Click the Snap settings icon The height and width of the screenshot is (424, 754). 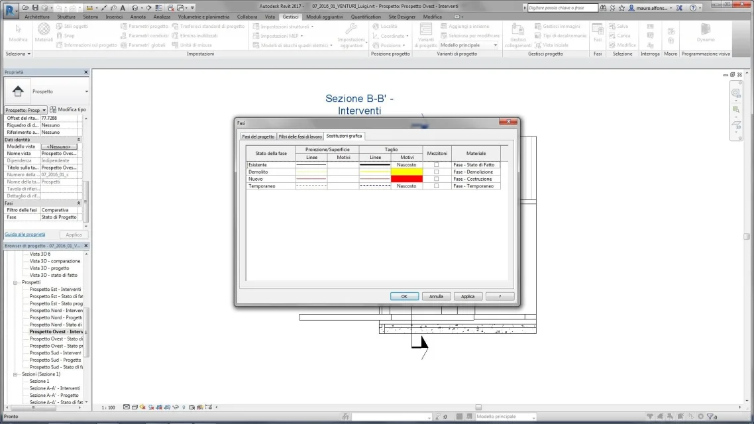tap(66, 36)
